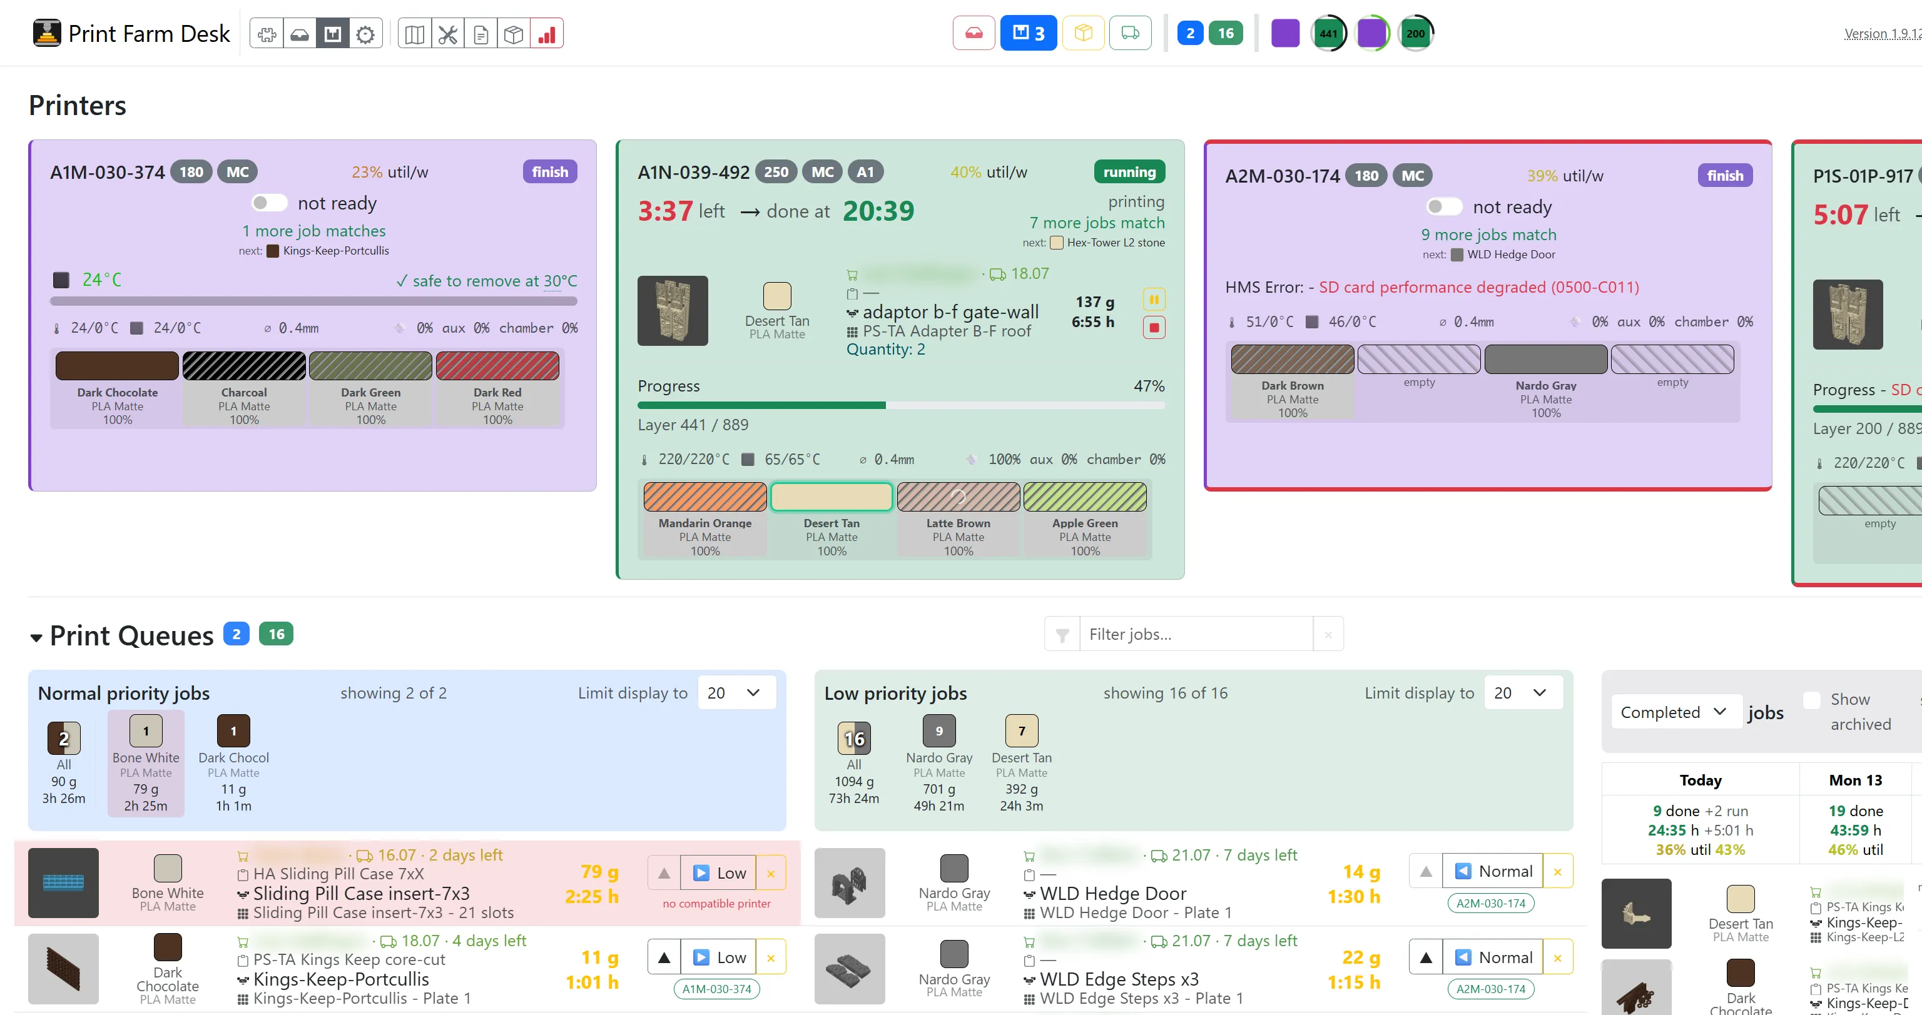Toggle the not ready switch on A1M-030-374
Image resolution: width=1922 pixels, height=1015 pixels.
268,203
